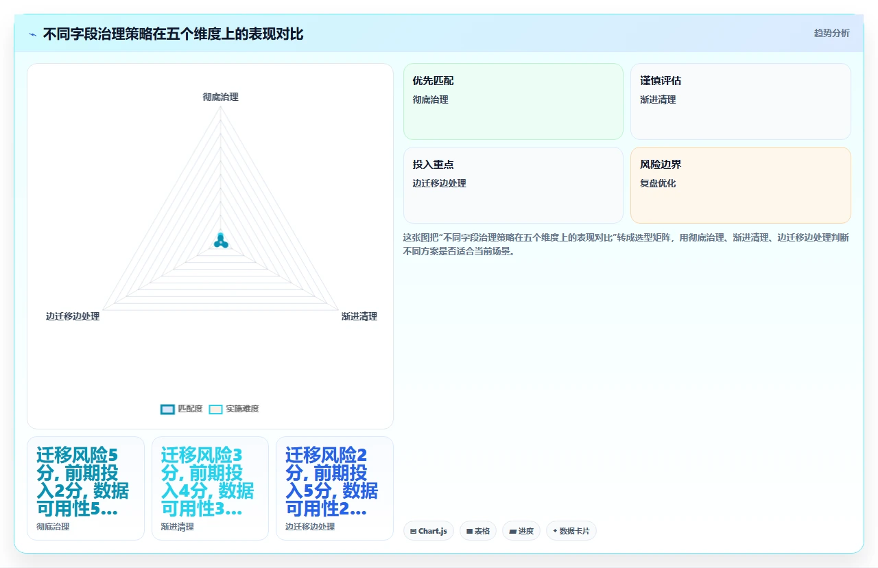The height and width of the screenshot is (568, 878).
Task: Select the 边迁移边处理 radar axis label
Action: (x=73, y=316)
